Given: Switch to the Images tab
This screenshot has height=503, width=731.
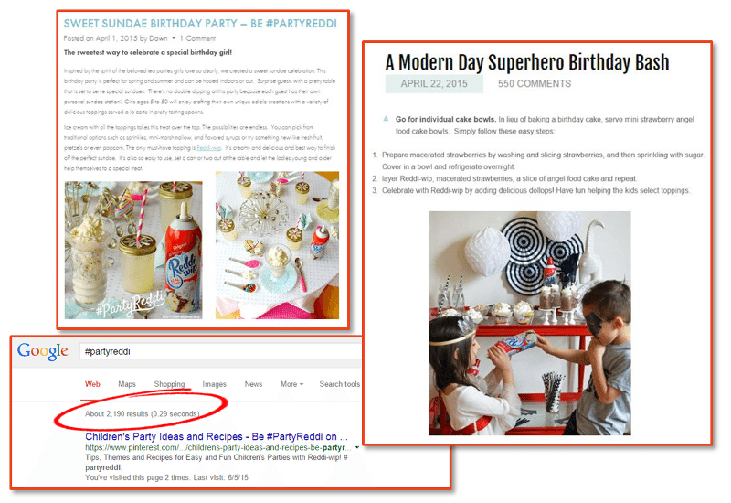Looking at the screenshot, I should pos(214,384).
